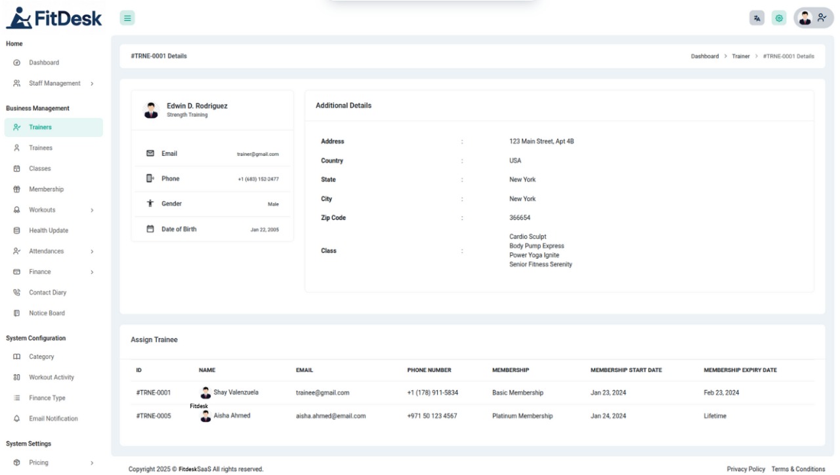Click Shay Valenzuela's avatar thumbnail
The image size is (840, 475).
click(206, 393)
